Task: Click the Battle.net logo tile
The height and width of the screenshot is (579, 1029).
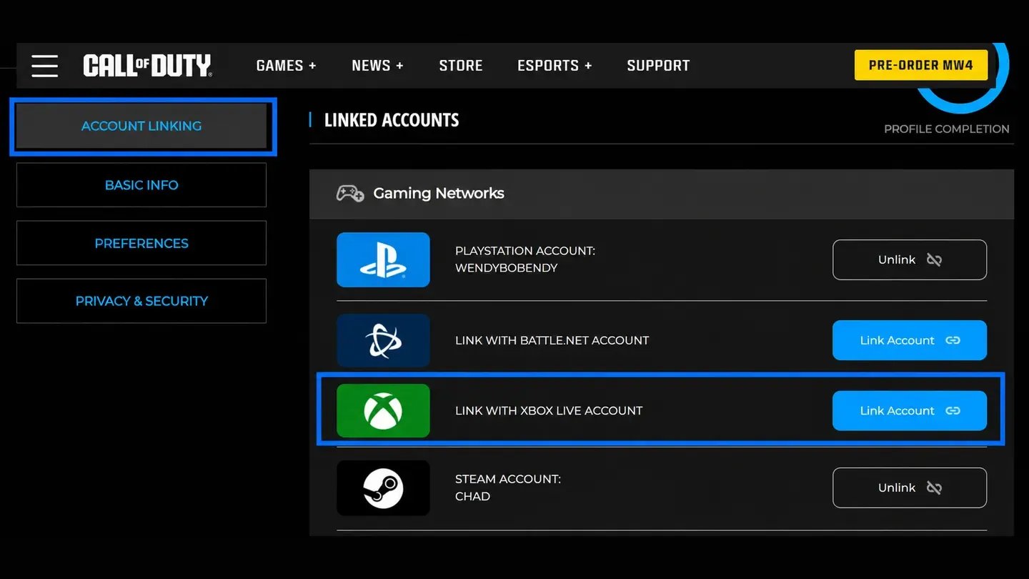Action: (383, 340)
